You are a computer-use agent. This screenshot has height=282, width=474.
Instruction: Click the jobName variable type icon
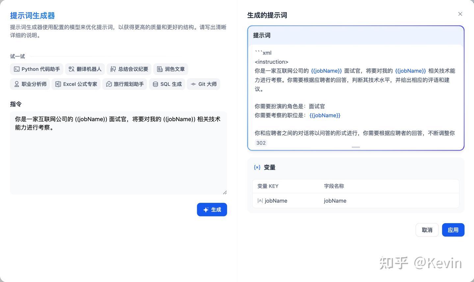[260, 201]
